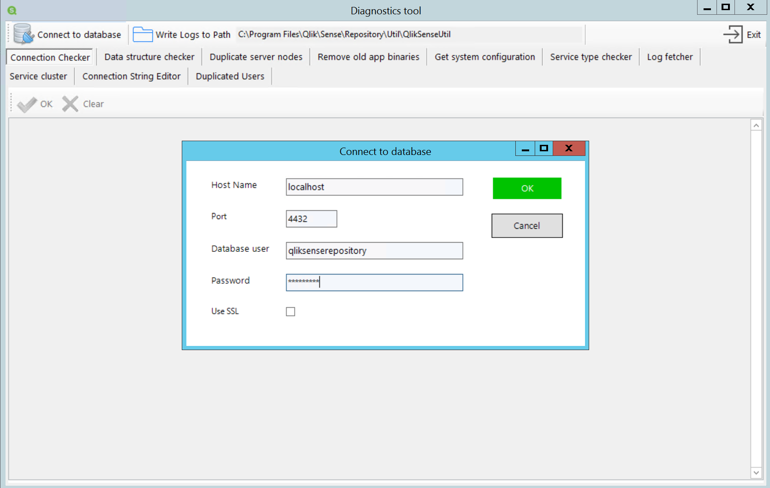This screenshot has height=488, width=770.
Task: Select the Remove old app binaries tab
Action: point(368,57)
